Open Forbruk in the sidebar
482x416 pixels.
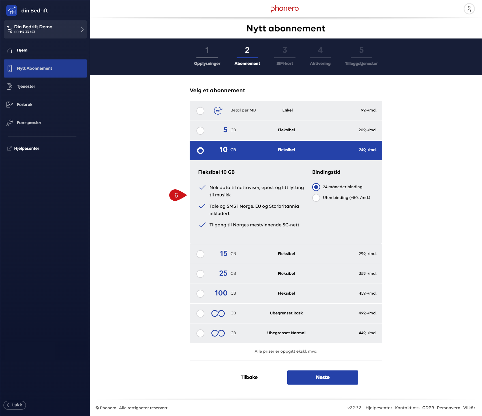pyautogui.click(x=45, y=104)
